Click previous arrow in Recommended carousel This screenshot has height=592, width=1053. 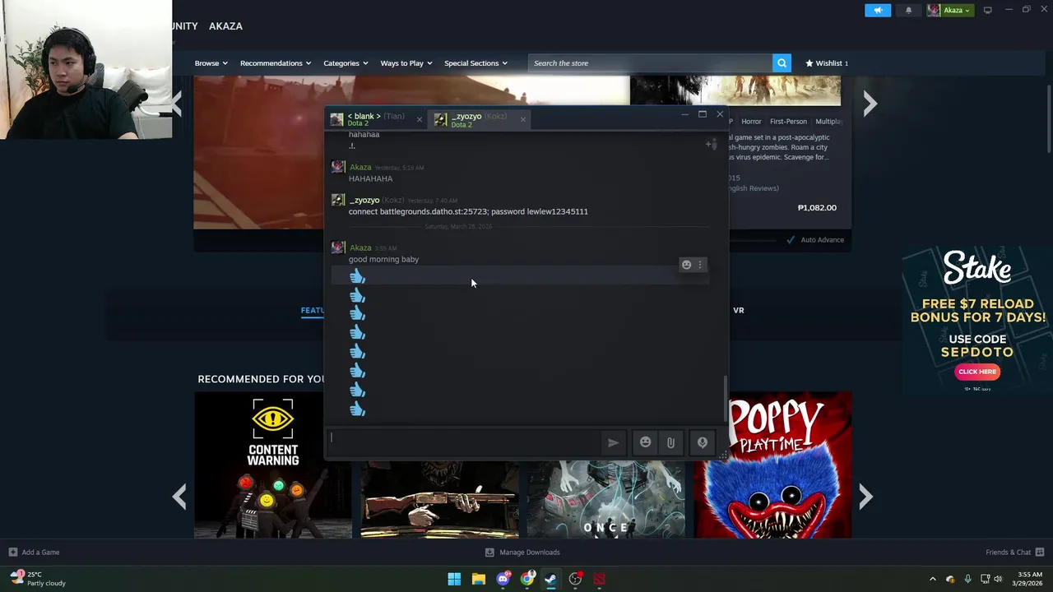(x=179, y=496)
